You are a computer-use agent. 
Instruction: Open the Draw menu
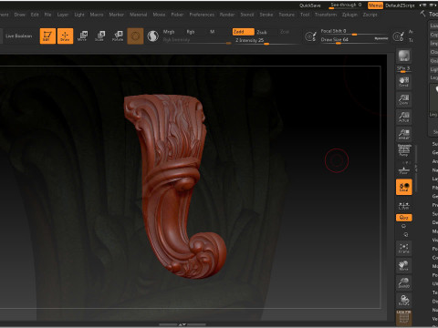click(19, 15)
